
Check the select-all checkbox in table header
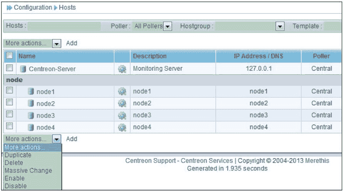coord(10,56)
